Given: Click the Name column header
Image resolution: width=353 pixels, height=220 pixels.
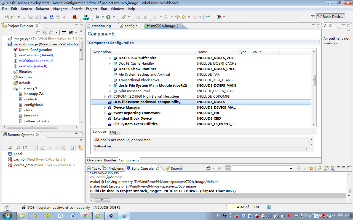Looking at the screenshot, I should tap(216, 52).
